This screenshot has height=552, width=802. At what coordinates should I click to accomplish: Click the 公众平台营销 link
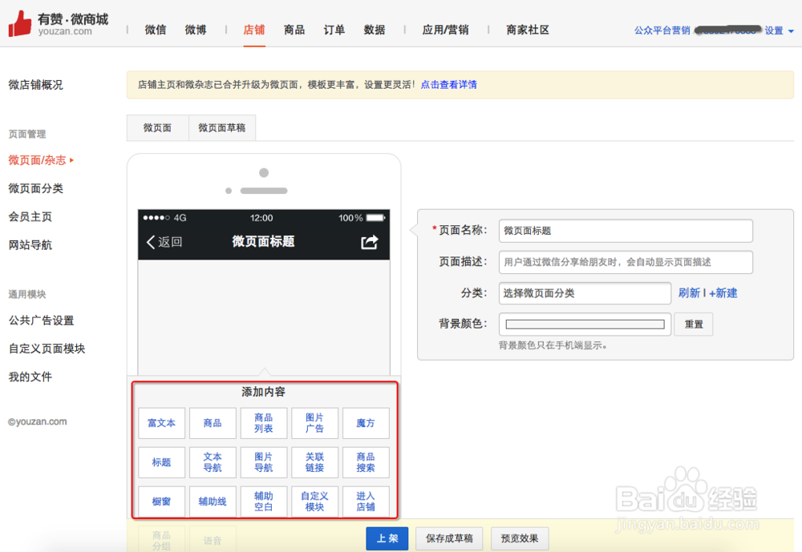[x=662, y=30]
